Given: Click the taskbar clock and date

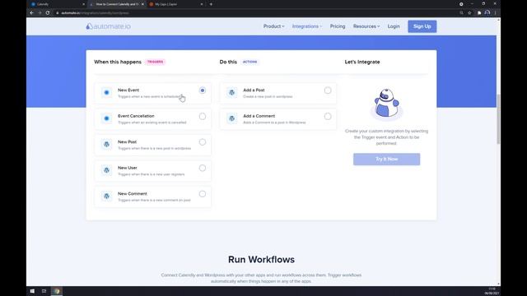Looking at the screenshot, I should 492,291.
